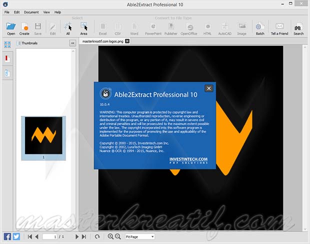Open the Help menu
Image resolution: width=310 pixels, height=244 pixels.
57,12
